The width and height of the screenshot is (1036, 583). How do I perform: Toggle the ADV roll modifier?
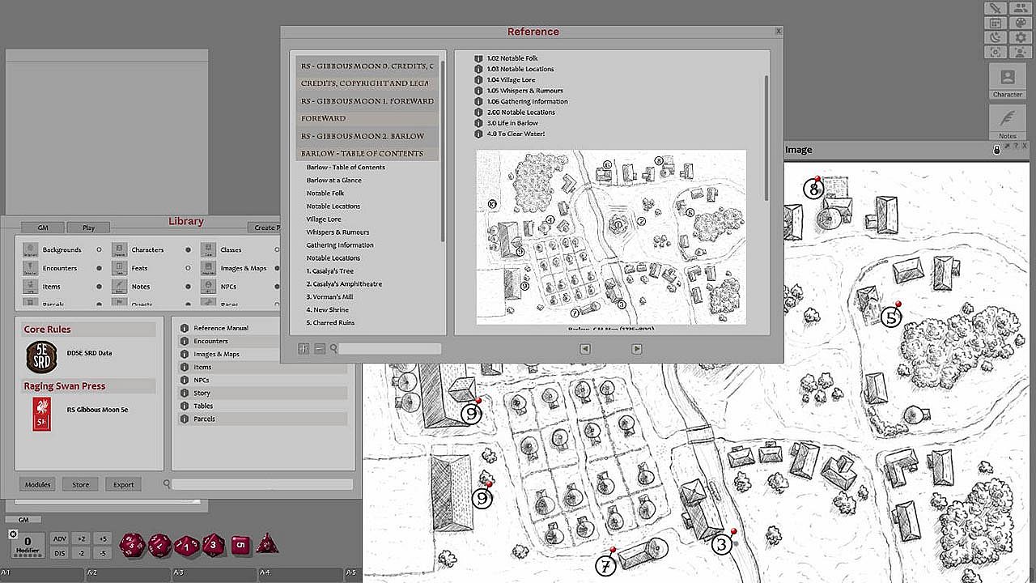click(60, 538)
